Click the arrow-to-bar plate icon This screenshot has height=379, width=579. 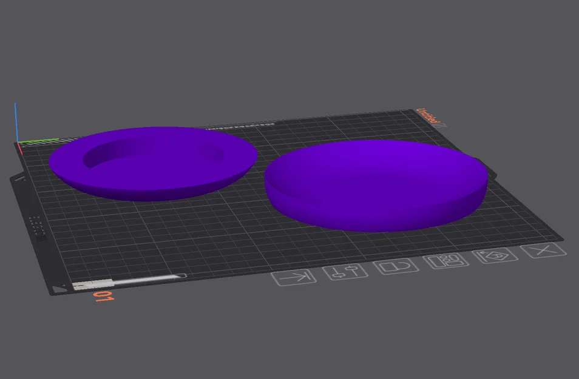(294, 278)
